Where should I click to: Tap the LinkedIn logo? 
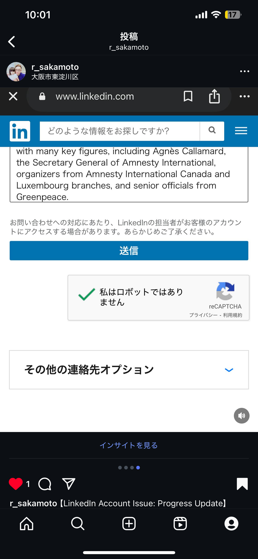pos(20,131)
